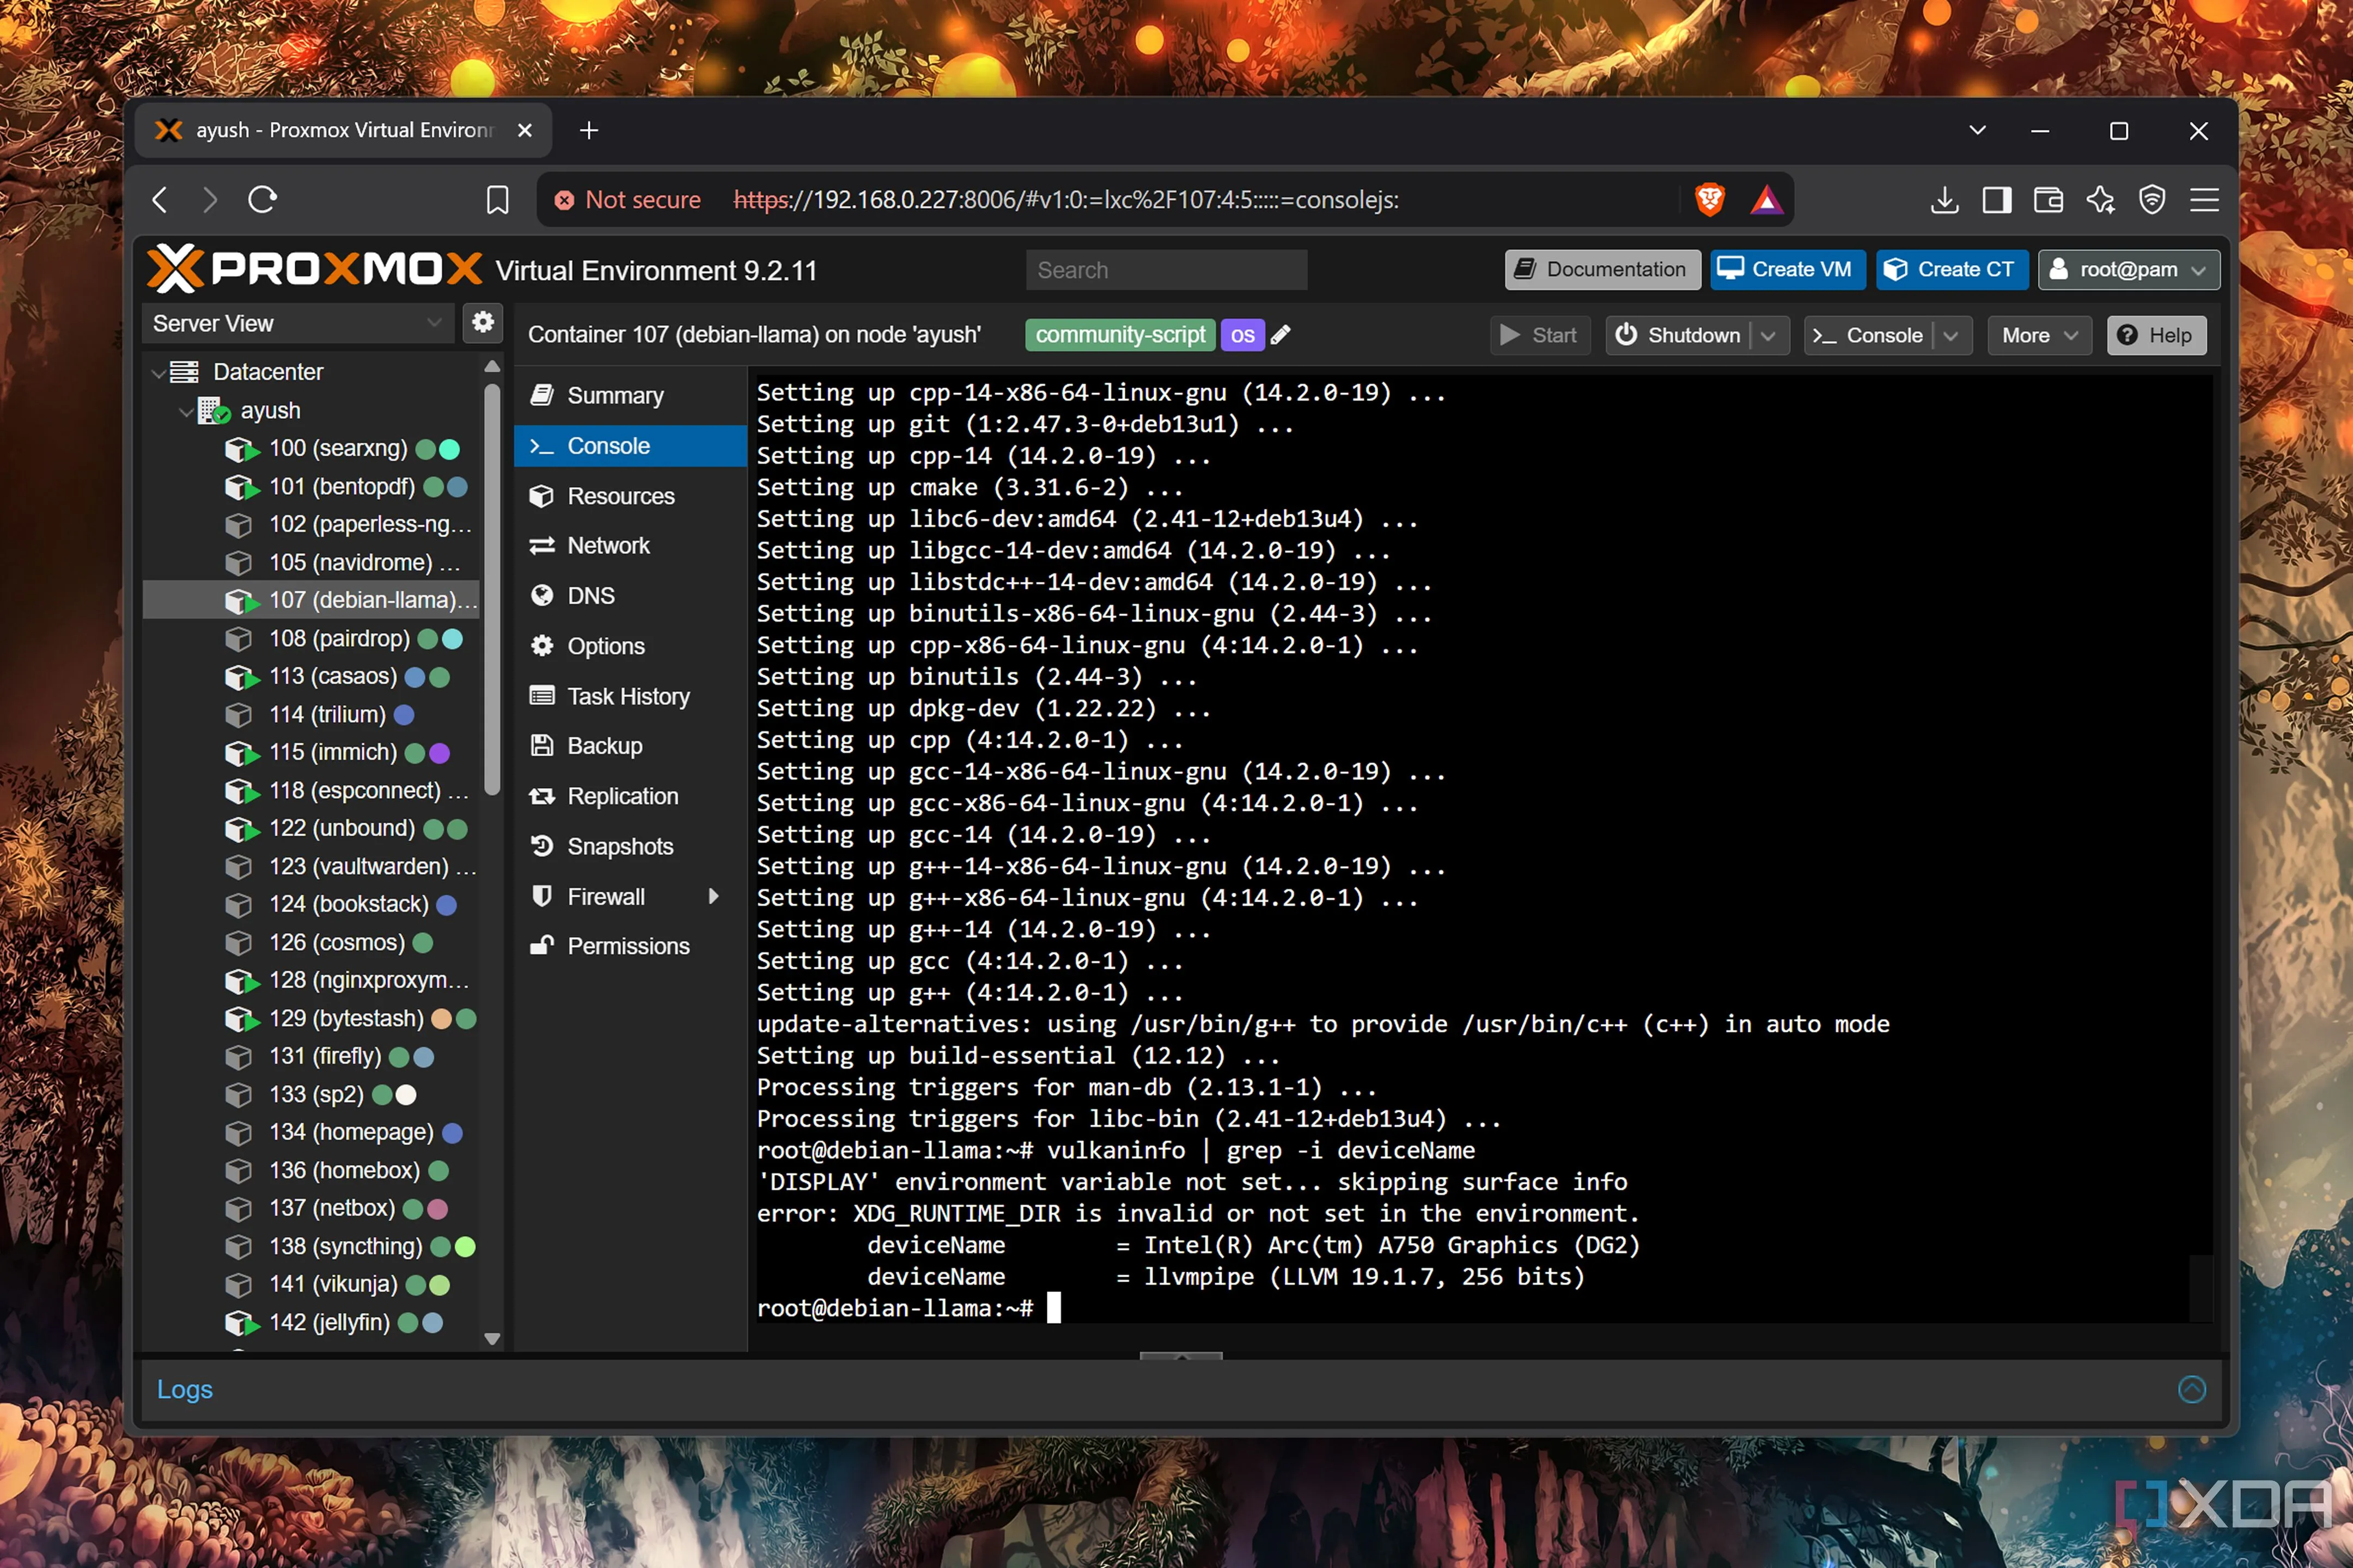Image resolution: width=2353 pixels, height=1568 pixels.
Task: Click the container icon of 142 (jellyfin)
Action: pyautogui.click(x=241, y=1323)
